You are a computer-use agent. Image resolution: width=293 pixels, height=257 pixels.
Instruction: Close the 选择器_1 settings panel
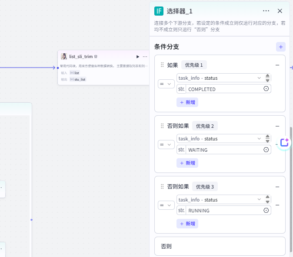[x=280, y=11]
